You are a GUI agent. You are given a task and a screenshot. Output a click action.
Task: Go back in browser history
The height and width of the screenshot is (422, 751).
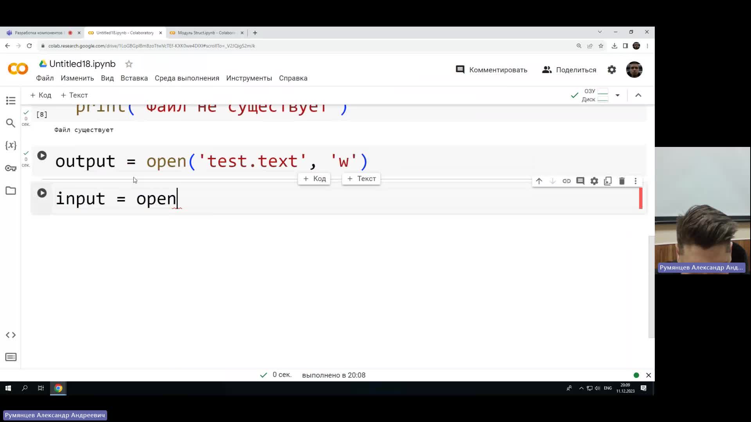(7, 46)
